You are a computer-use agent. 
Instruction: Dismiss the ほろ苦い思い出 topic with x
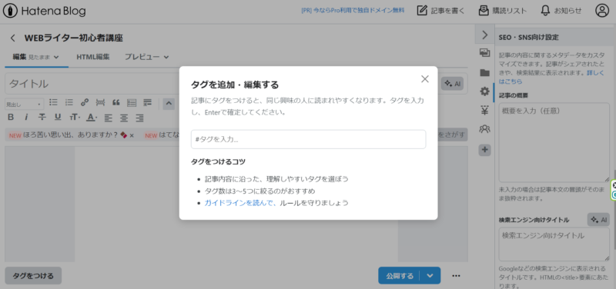click(132, 136)
